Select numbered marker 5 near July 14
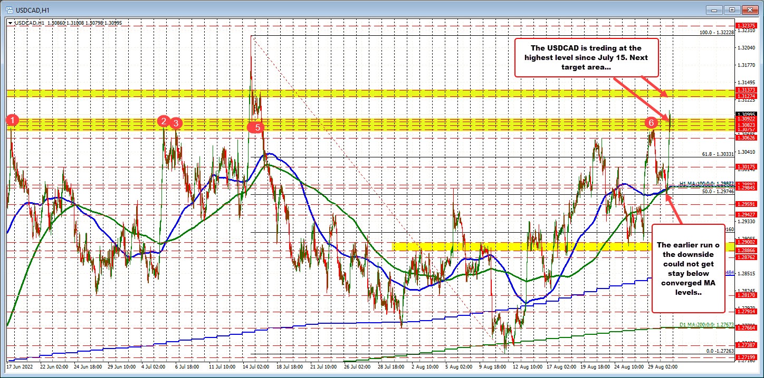This screenshot has height=378, width=764. (x=255, y=127)
